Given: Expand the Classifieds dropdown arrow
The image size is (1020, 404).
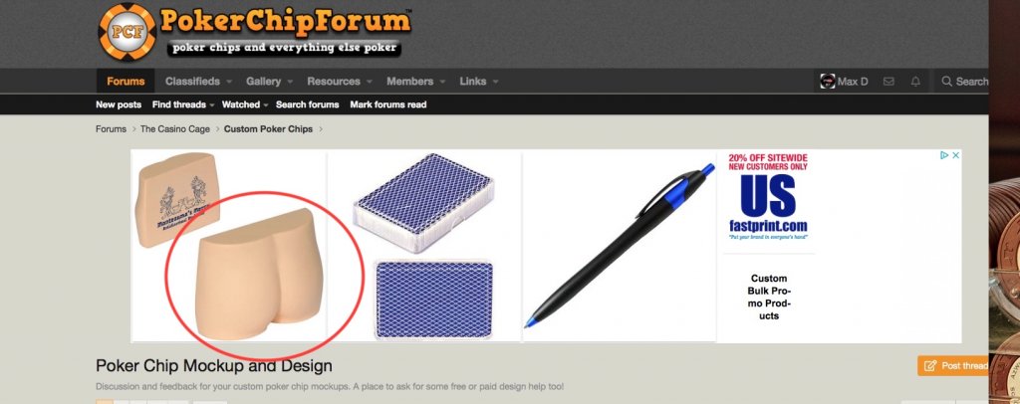Looking at the screenshot, I should point(229,82).
